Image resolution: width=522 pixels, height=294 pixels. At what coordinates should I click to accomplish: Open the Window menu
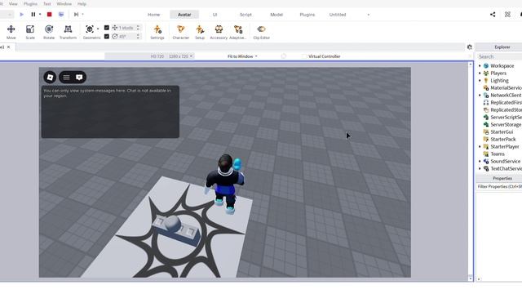tap(64, 4)
